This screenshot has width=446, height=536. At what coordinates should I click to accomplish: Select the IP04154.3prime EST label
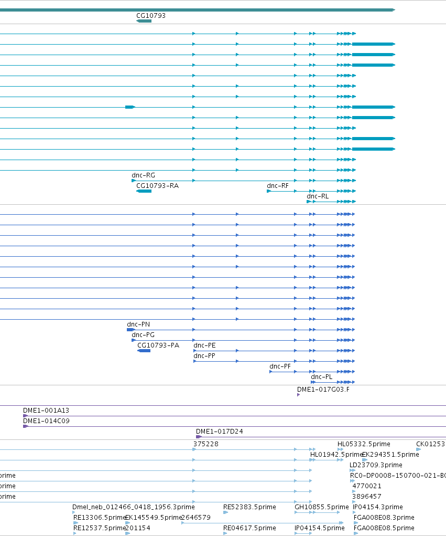point(378,507)
